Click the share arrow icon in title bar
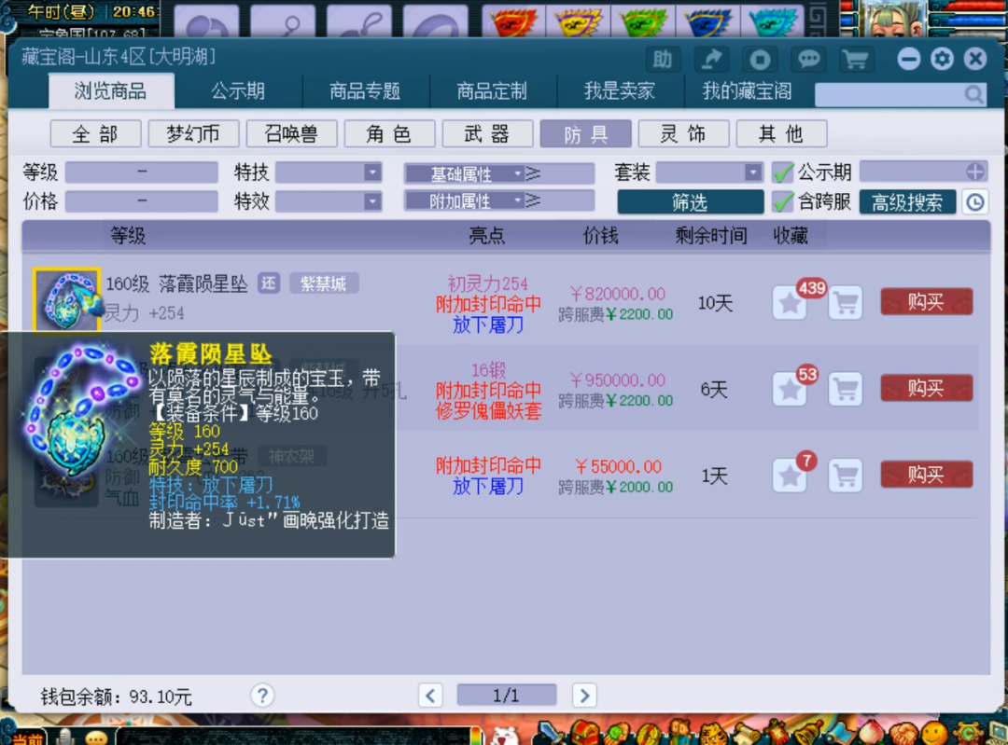1008x745 pixels. 711,60
